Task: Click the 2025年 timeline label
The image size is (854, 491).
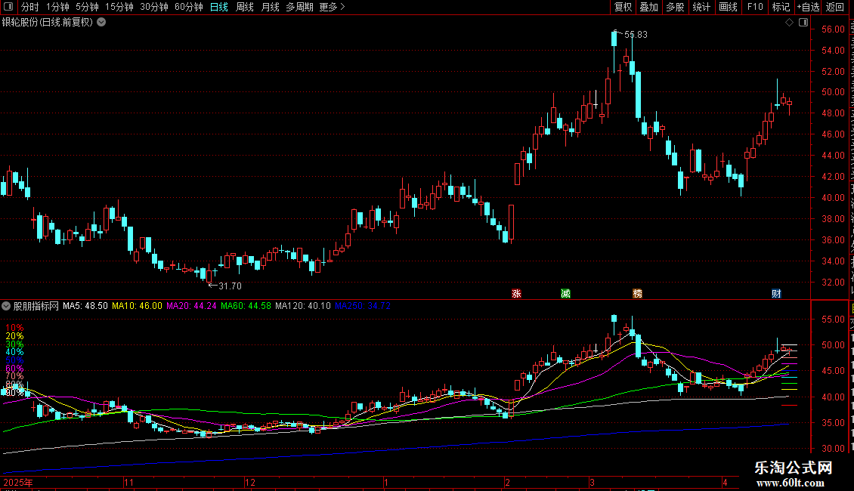Action: [x=18, y=482]
